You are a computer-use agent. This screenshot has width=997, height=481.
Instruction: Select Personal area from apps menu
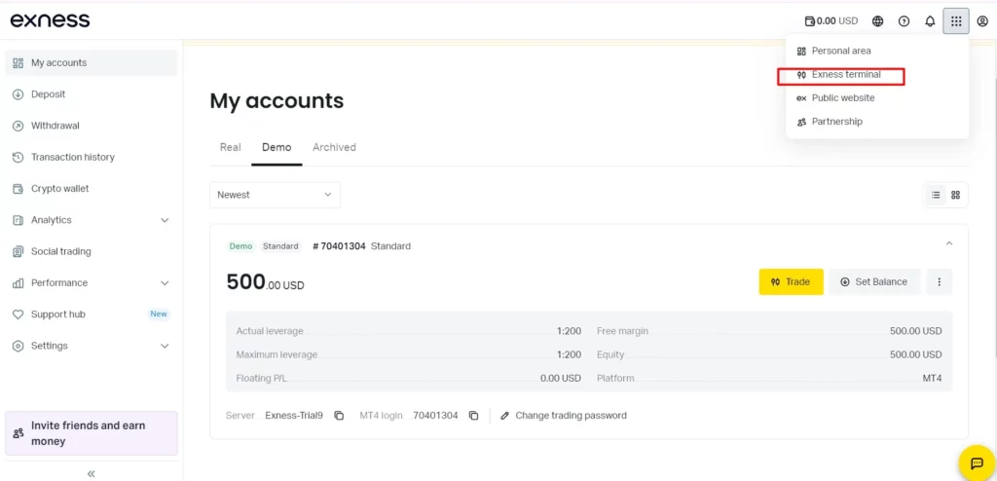pyautogui.click(x=877, y=51)
